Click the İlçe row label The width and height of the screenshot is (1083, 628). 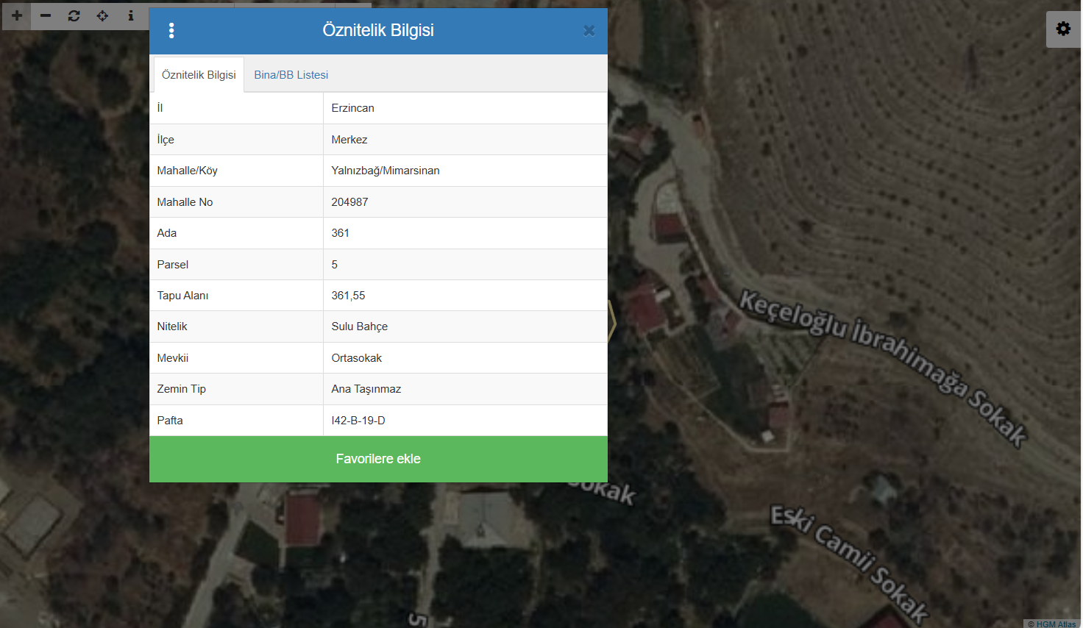tap(166, 140)
